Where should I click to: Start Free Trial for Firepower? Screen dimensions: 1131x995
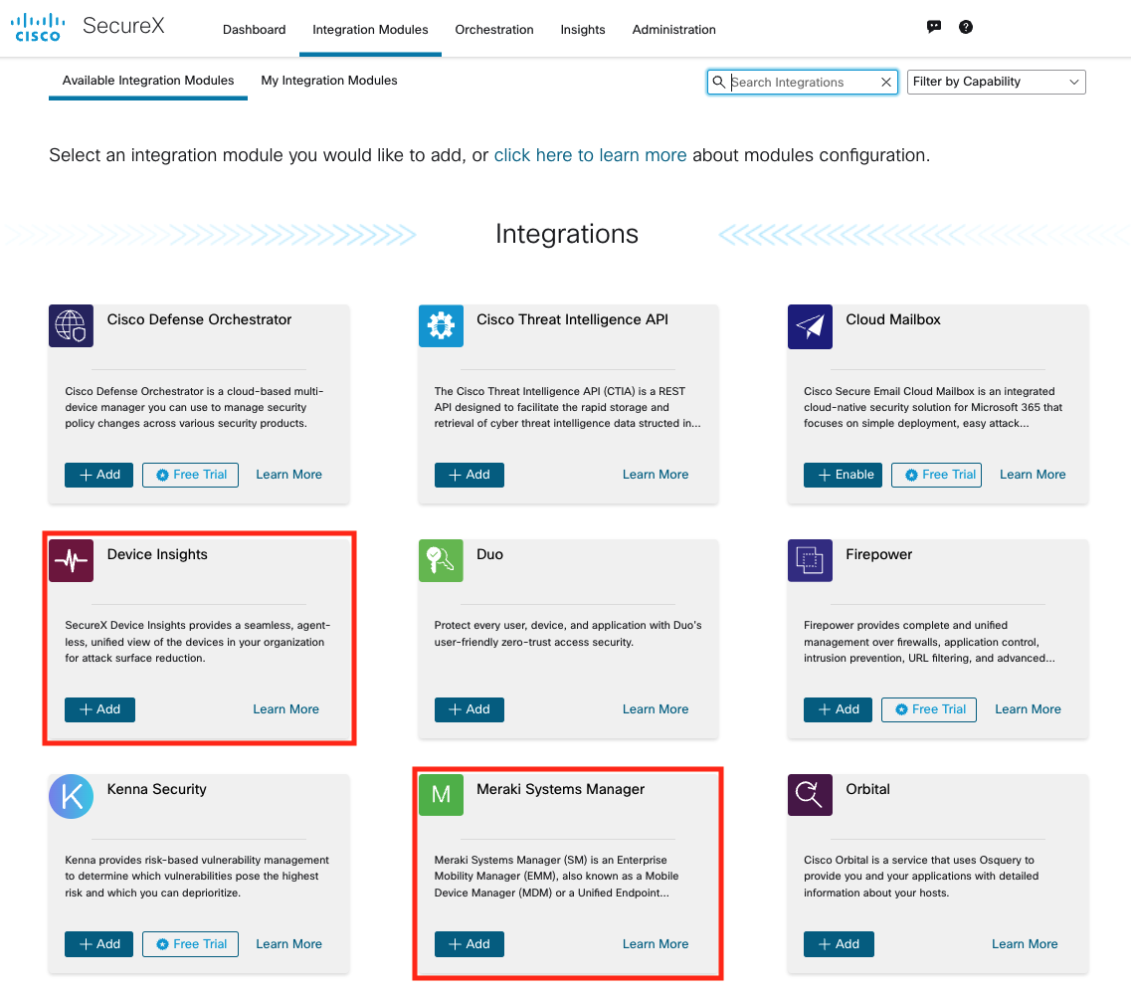(929, 709)
